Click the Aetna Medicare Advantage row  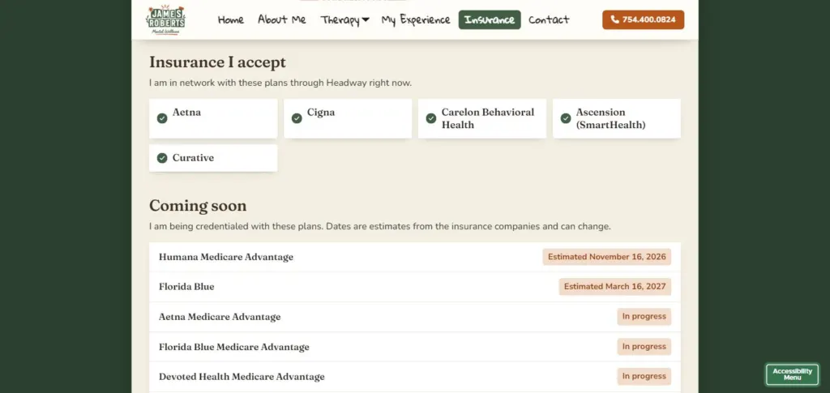pyautogui.click(x=415, y=317)
